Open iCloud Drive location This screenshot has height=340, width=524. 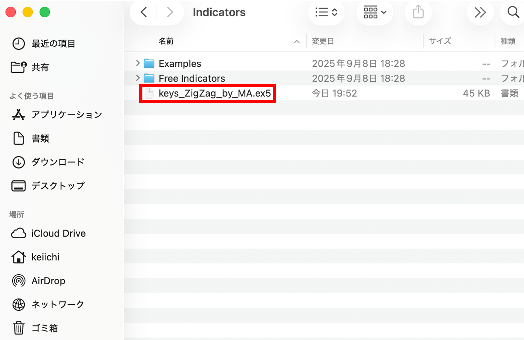point(58,233)
